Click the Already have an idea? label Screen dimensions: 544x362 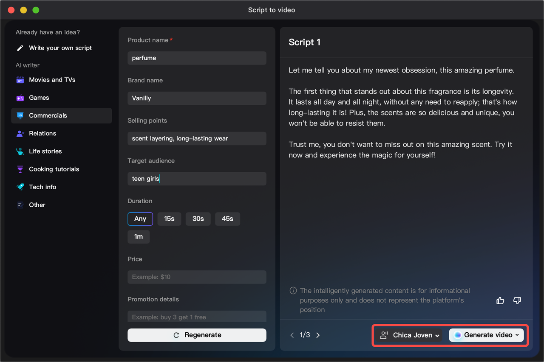[x=48, y=32]
